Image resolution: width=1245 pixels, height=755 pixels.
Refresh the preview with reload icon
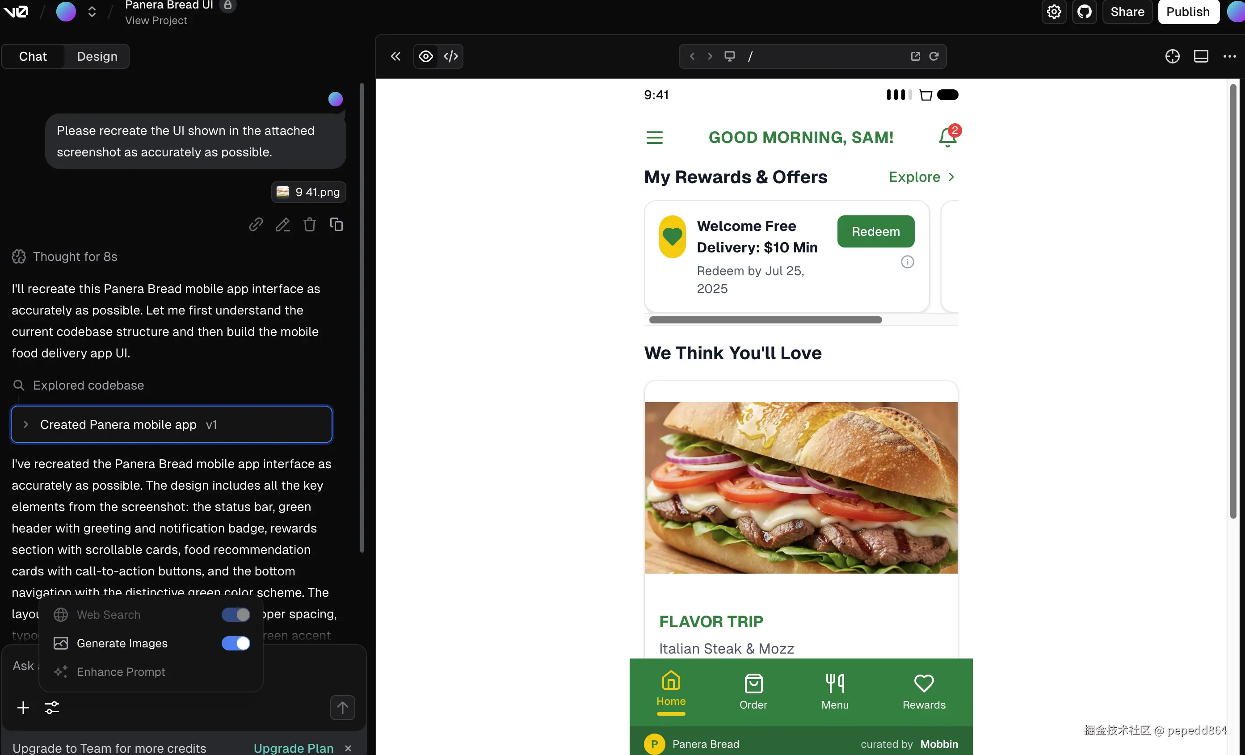click(x=934, y=56)
